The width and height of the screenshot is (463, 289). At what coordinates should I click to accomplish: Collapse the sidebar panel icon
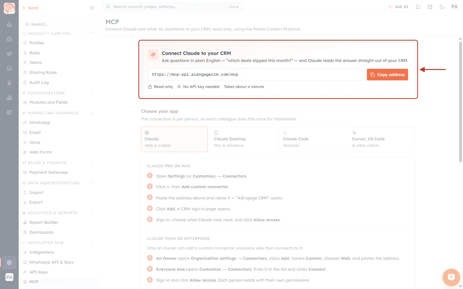point(92,8)
